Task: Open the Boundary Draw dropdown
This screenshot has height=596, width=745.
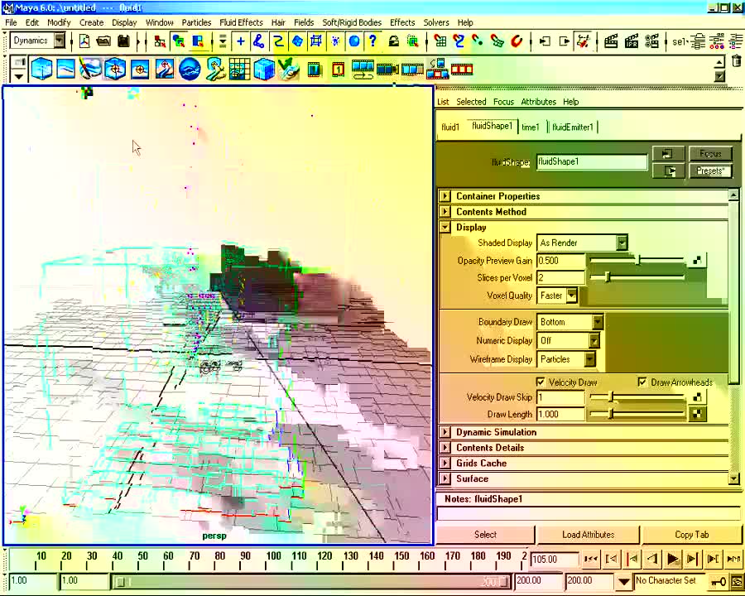Action: [597, 322]
